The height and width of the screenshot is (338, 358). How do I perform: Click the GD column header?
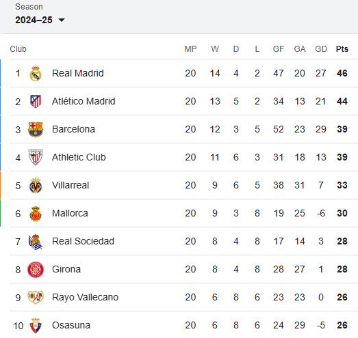pyautogui.click(x=321, y=49)
